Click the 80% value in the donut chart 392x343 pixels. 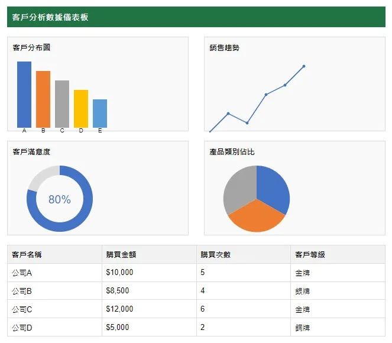(x=60, y=199)
